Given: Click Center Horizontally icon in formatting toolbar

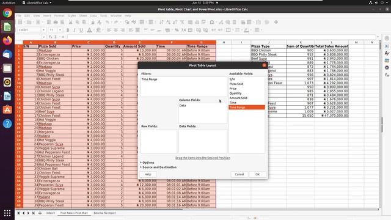Looking at the screenshot, I should pos(115,30).
